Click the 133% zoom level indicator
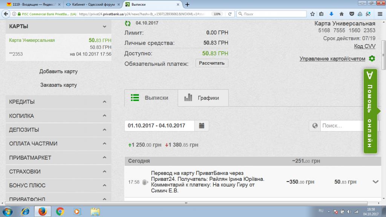The width and height of the screenshot is (386, 217). pyautogui.click(x=217, y=14)
